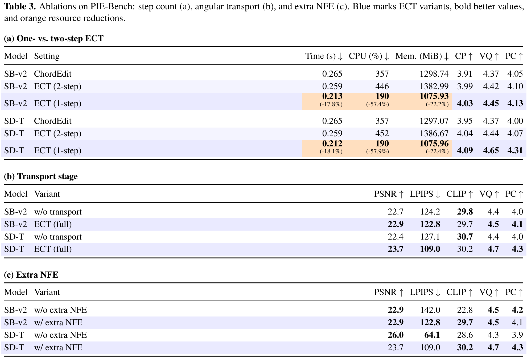This screenshot has height=362, width=527.
Task: Click the value 1386.67 in the memory column
Action: [x=434, y=133]
